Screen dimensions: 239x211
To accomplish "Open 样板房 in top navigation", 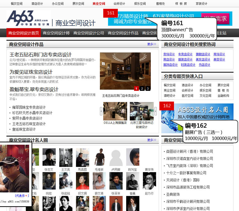I will point(181,3).
